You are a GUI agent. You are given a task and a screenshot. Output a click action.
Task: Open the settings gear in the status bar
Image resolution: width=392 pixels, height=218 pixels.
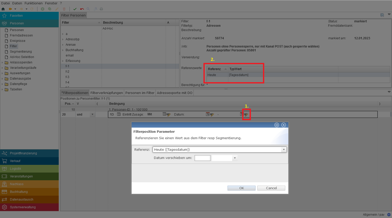389,215
